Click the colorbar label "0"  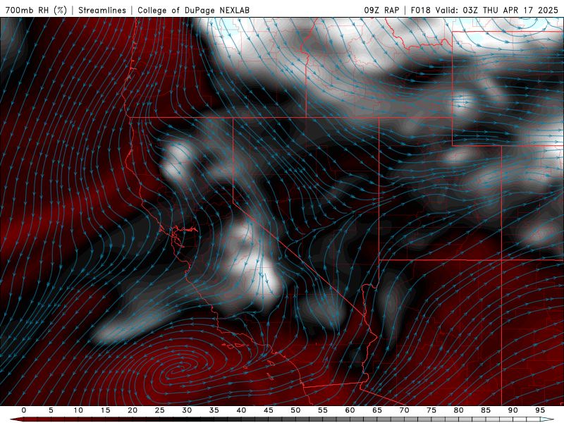tap(24, 410)
